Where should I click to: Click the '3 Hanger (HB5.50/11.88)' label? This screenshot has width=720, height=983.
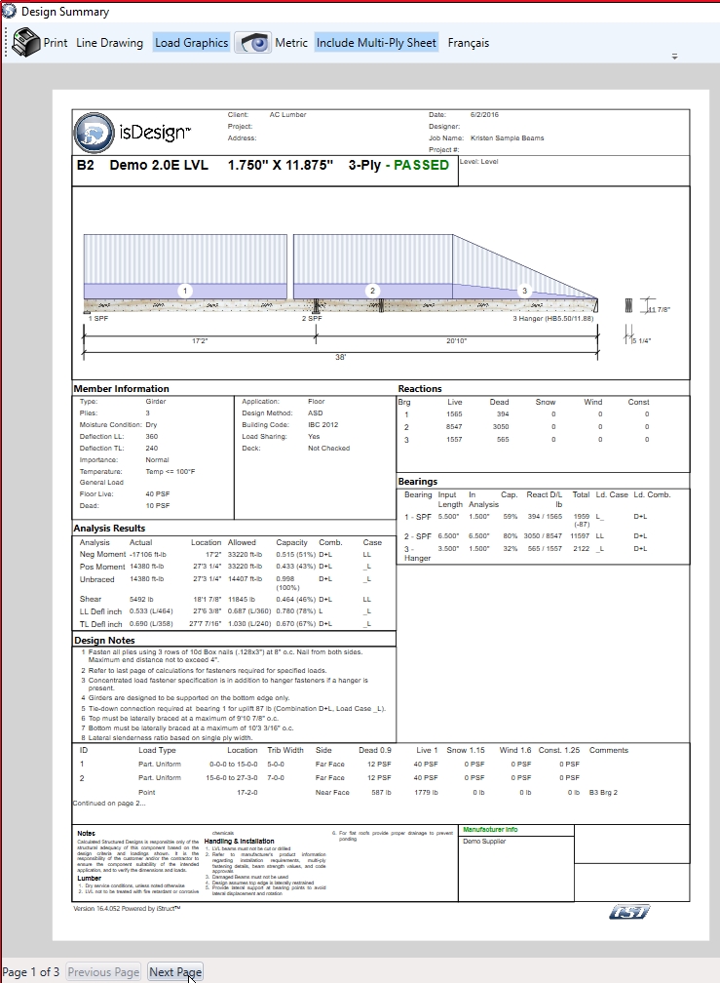pos(552,319)
